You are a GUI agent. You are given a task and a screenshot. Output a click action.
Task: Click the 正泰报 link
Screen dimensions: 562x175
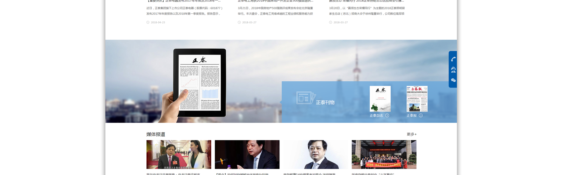pos(412,116)
